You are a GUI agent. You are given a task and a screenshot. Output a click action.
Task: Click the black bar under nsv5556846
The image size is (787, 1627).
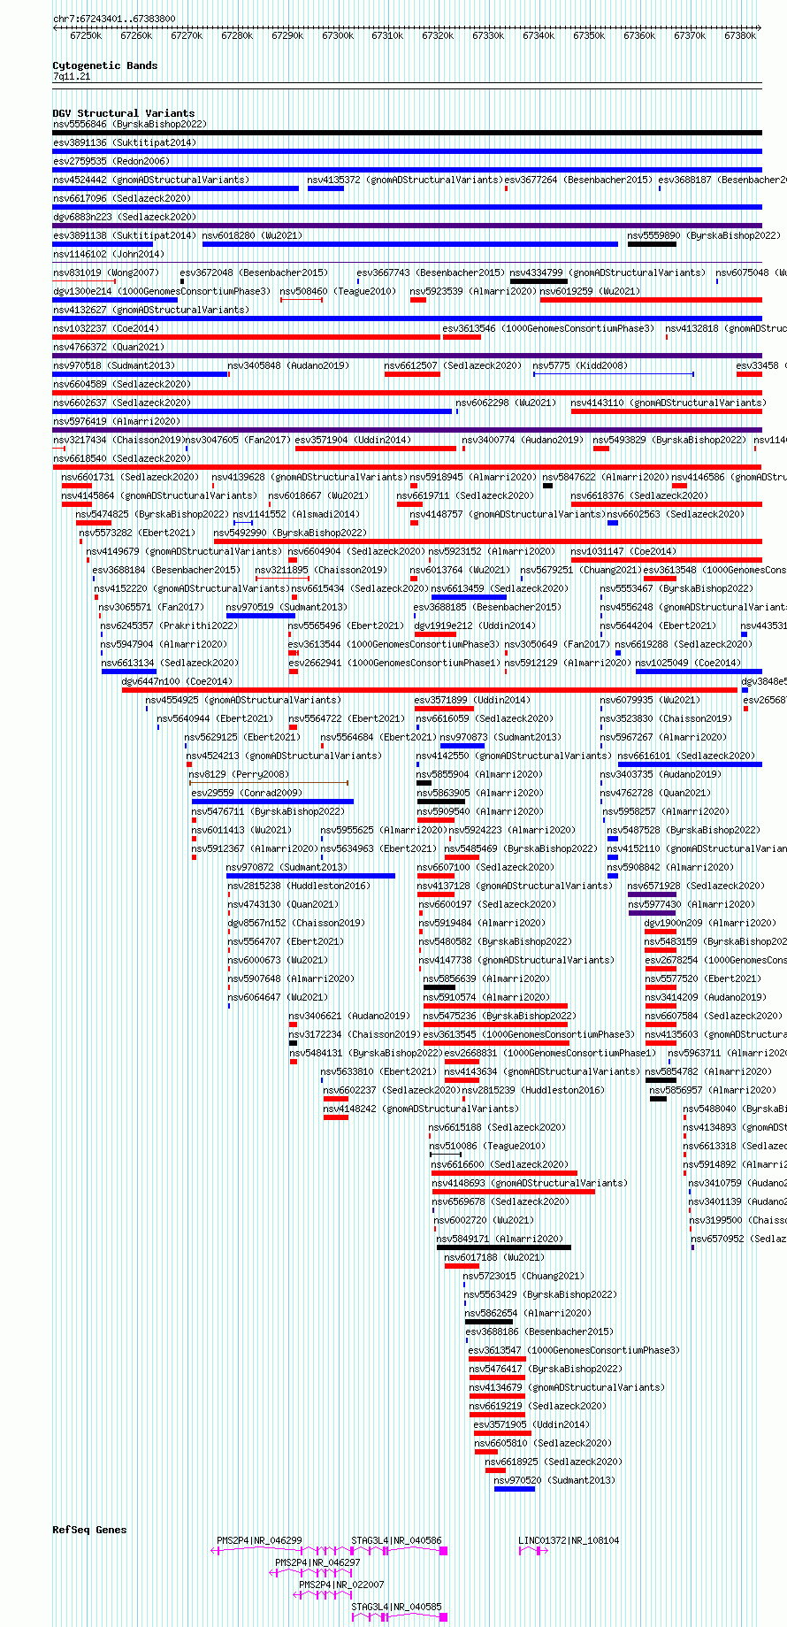coord(407,133)
